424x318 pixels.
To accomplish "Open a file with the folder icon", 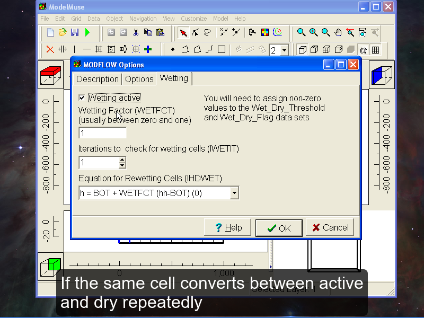I will coord(63,32).
